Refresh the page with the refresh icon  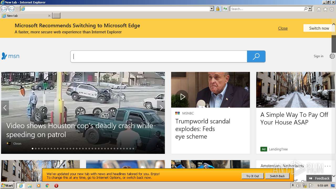point(225,9)
